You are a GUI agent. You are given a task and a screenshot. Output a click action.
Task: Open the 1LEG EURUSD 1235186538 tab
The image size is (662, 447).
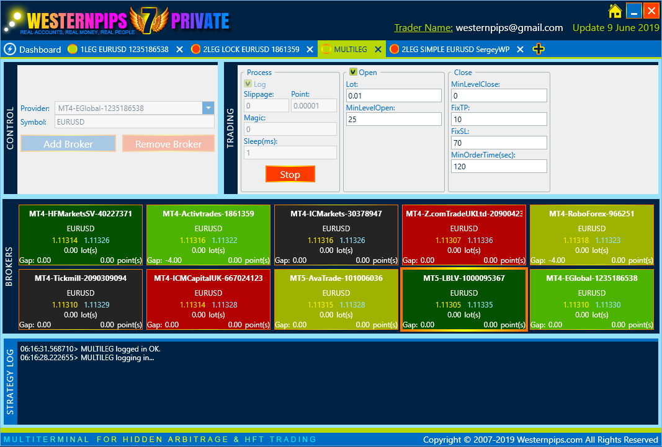[x=125, y=50]
